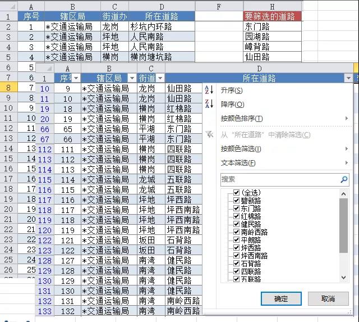
Task: Open 按颜色筛选(I) menu item
Action: click(241, 149)
